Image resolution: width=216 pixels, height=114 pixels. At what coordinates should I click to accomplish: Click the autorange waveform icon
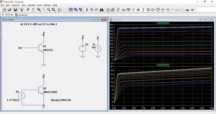pyautogui.click(x=60, y=10)
